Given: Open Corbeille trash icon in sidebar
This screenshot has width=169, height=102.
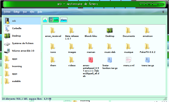Looking at the screenshot, I should point(7,28).
